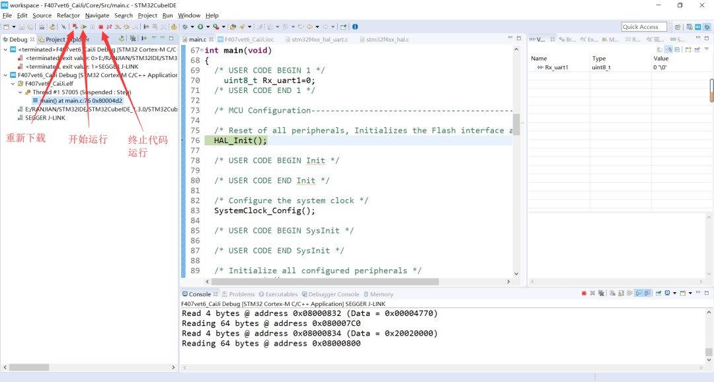
Task: Open the Memory tab in bottom panel
Action: point(378,294)
